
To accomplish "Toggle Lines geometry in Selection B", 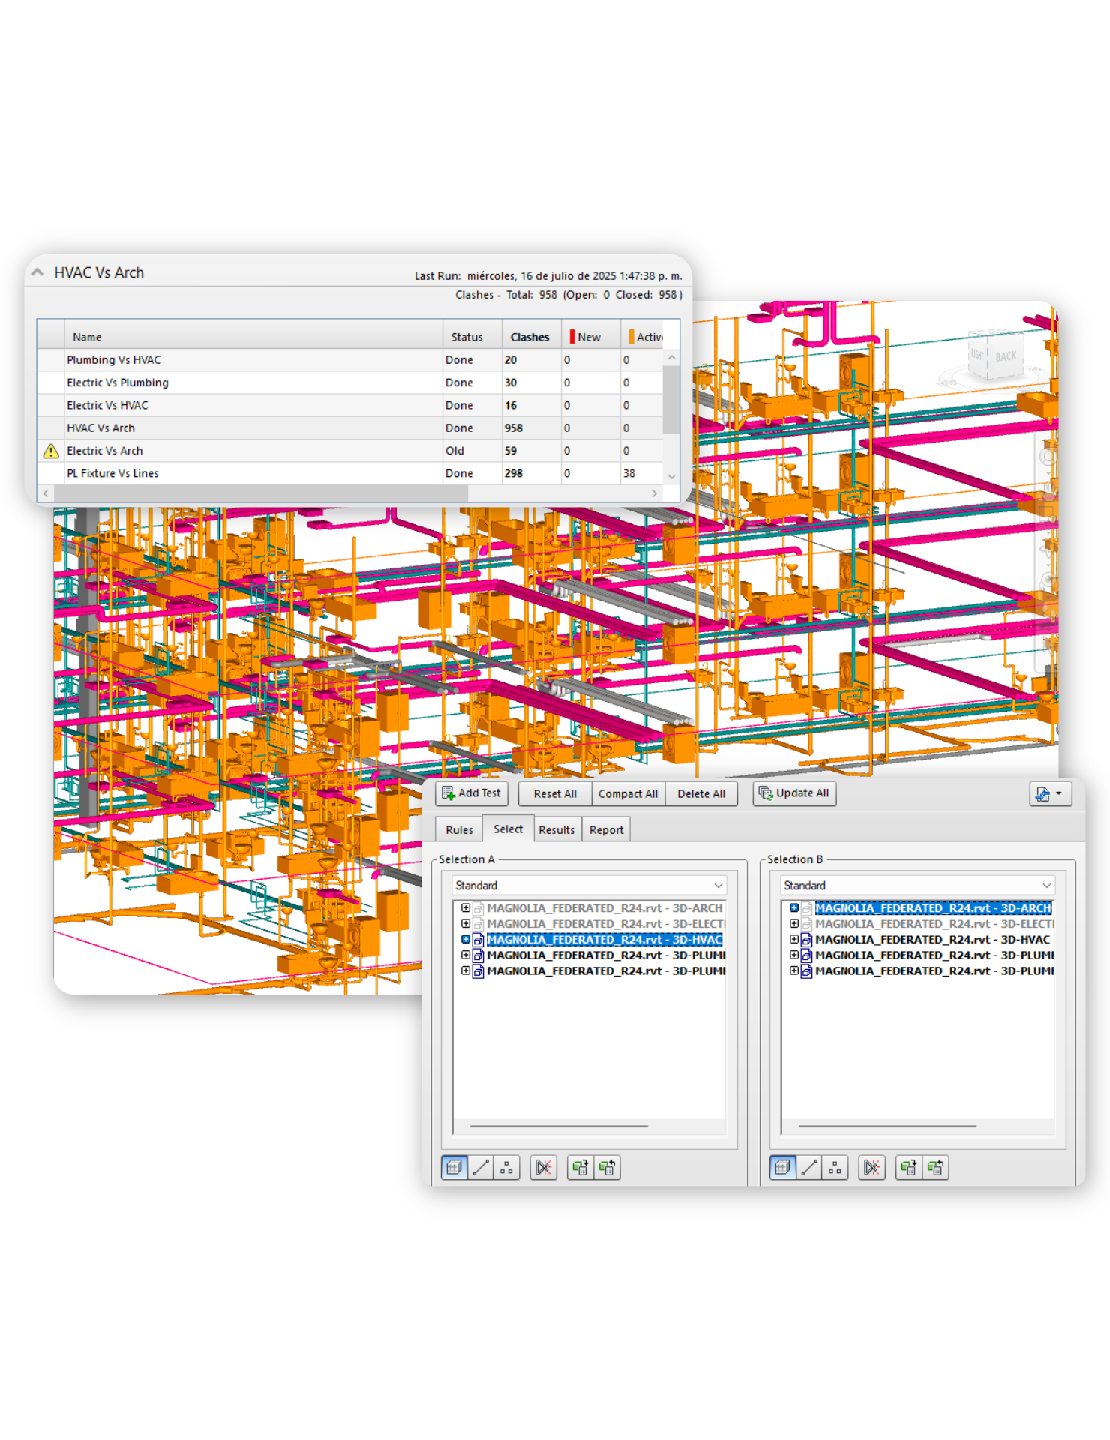I will (809, 1167).
